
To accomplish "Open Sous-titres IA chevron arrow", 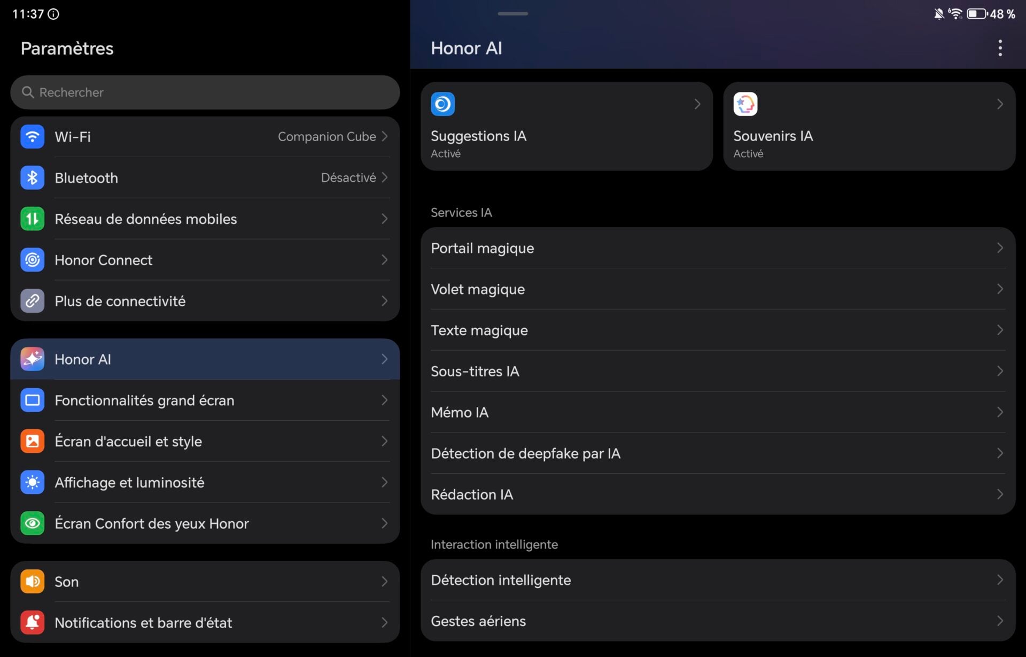I will click(x=999, y=371).
